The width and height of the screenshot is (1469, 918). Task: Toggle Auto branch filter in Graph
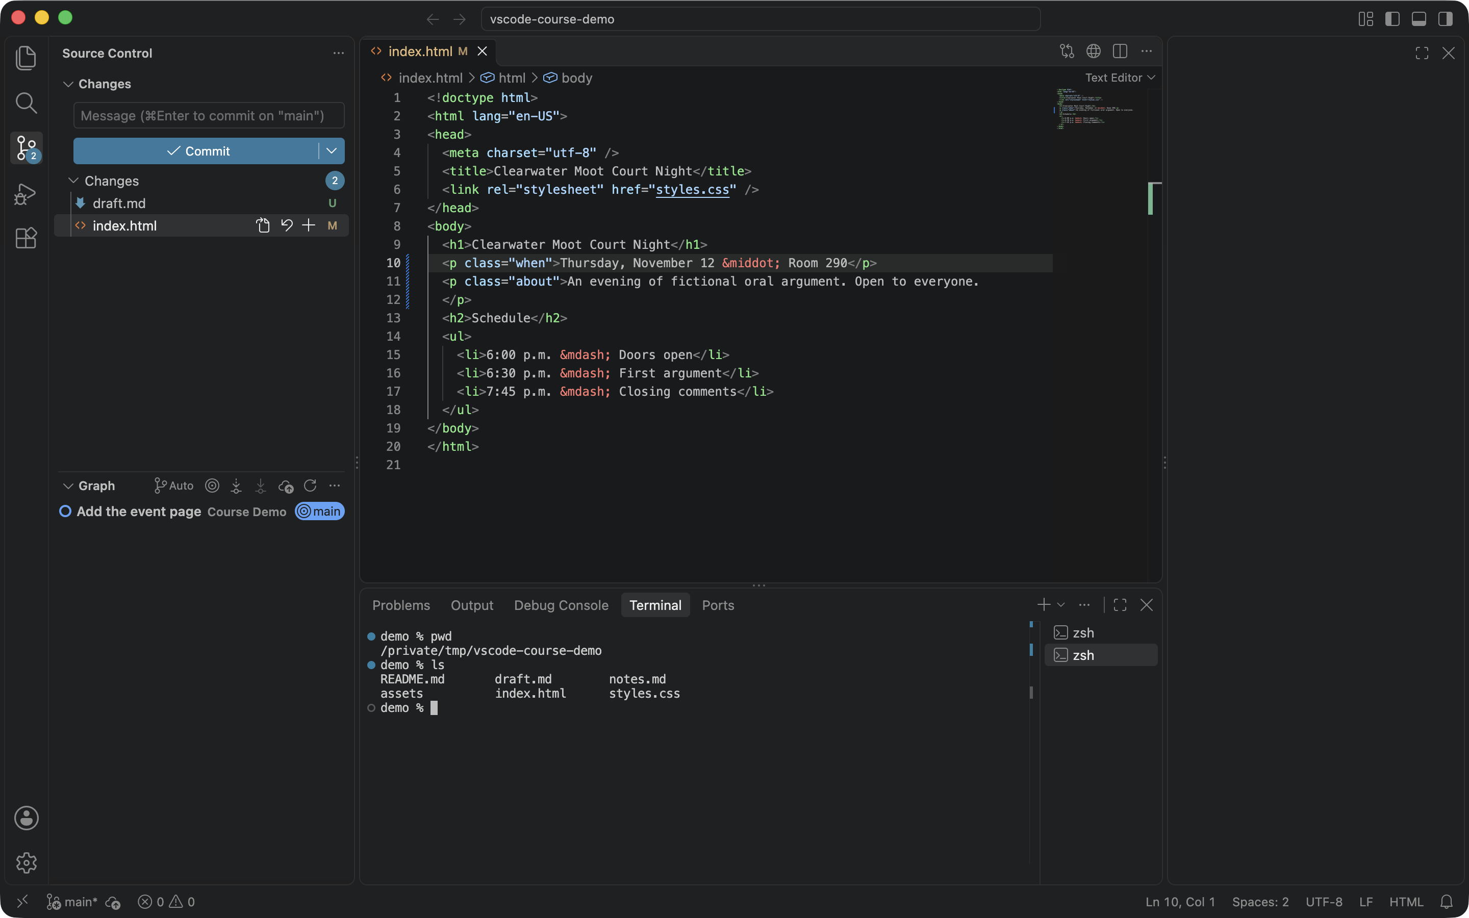(173, 486)
